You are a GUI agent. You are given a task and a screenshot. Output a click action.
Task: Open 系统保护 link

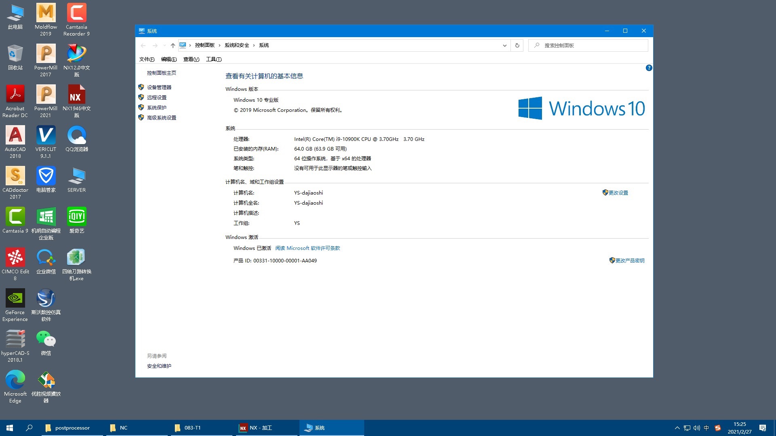[x=156, y=107]
